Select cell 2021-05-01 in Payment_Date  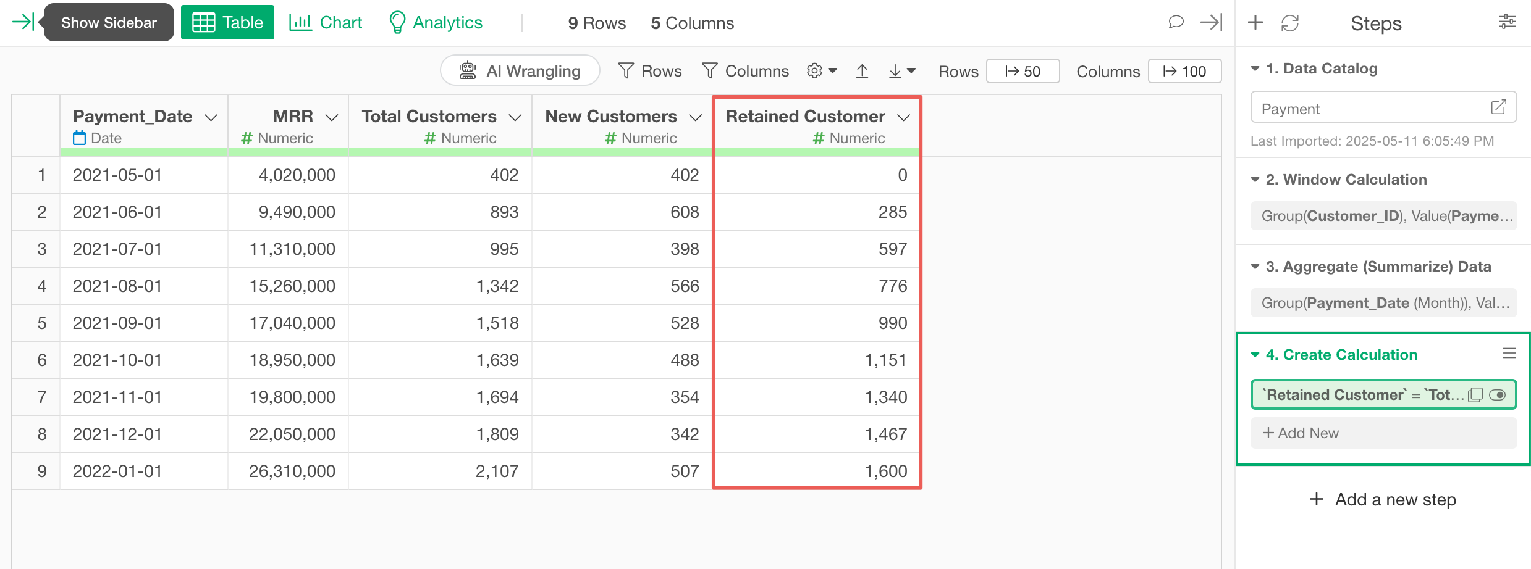pyautogui.click(x=144, y=175)
